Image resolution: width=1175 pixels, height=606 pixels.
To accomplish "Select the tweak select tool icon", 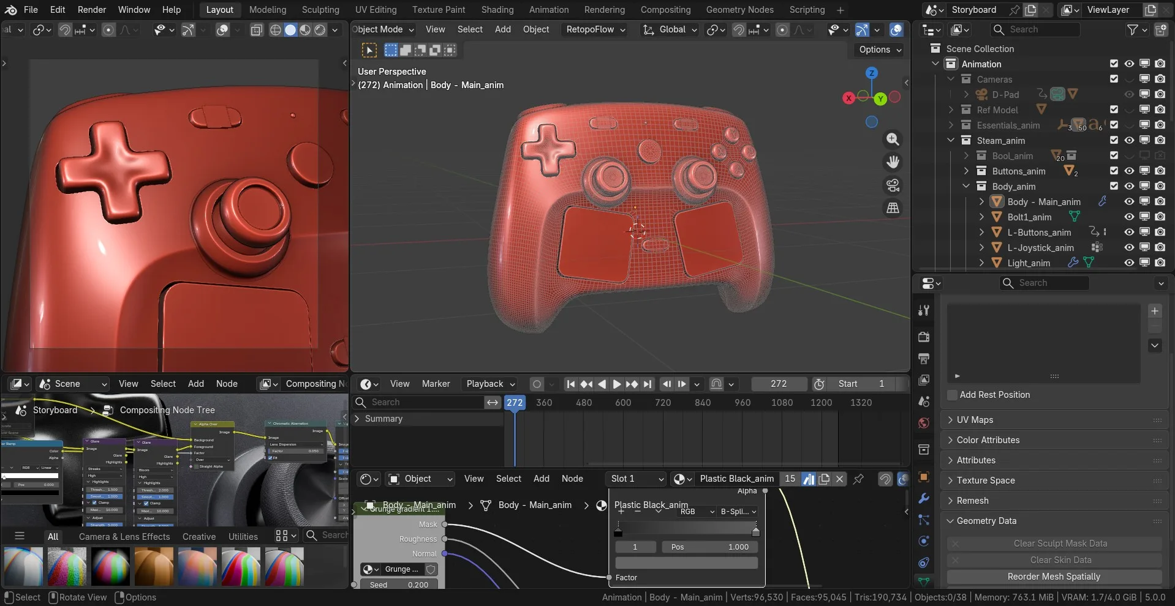I will [369, 50].
